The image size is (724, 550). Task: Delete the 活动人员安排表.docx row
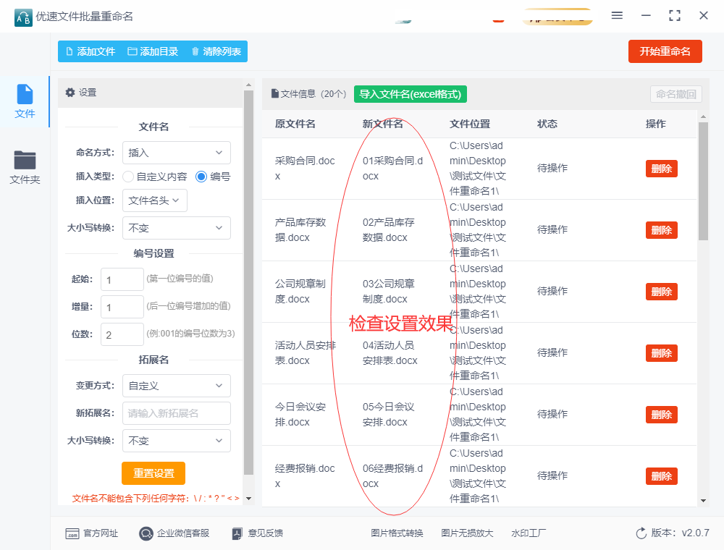(661, 353)
